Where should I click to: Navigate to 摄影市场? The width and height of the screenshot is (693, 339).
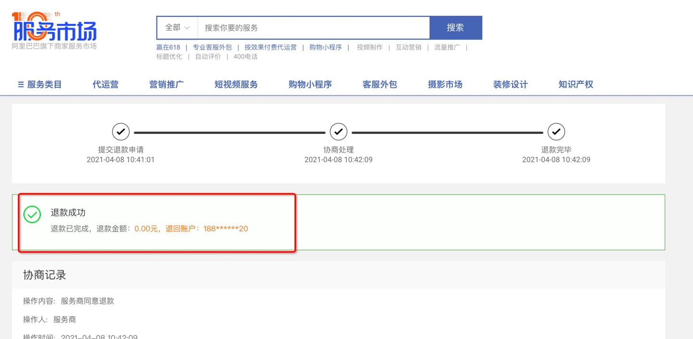point(445,84)
